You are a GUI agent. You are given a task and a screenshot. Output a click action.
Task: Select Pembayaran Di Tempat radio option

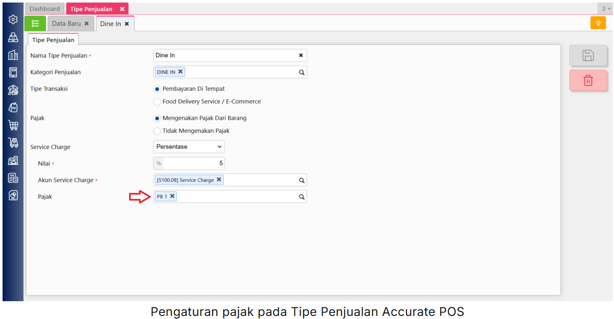pos(157,89)
